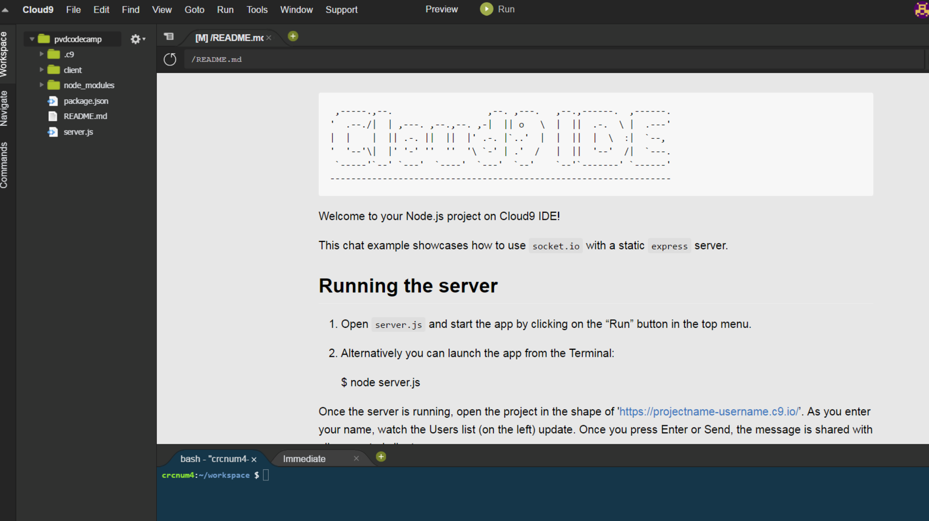
Task: Open the File menu
Action: point(74,10)
